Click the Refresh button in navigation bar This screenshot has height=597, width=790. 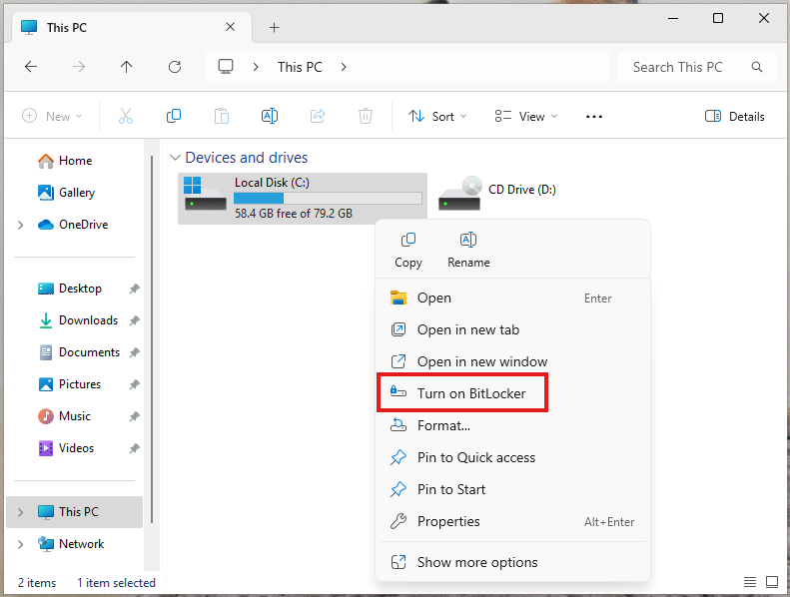175,67
